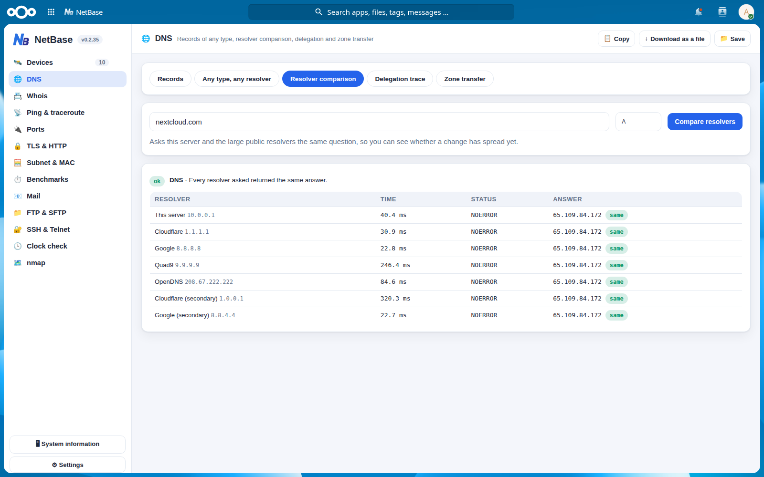Select the Resolver comparison tab
The image size is (764, 477).
click(323, 79)
